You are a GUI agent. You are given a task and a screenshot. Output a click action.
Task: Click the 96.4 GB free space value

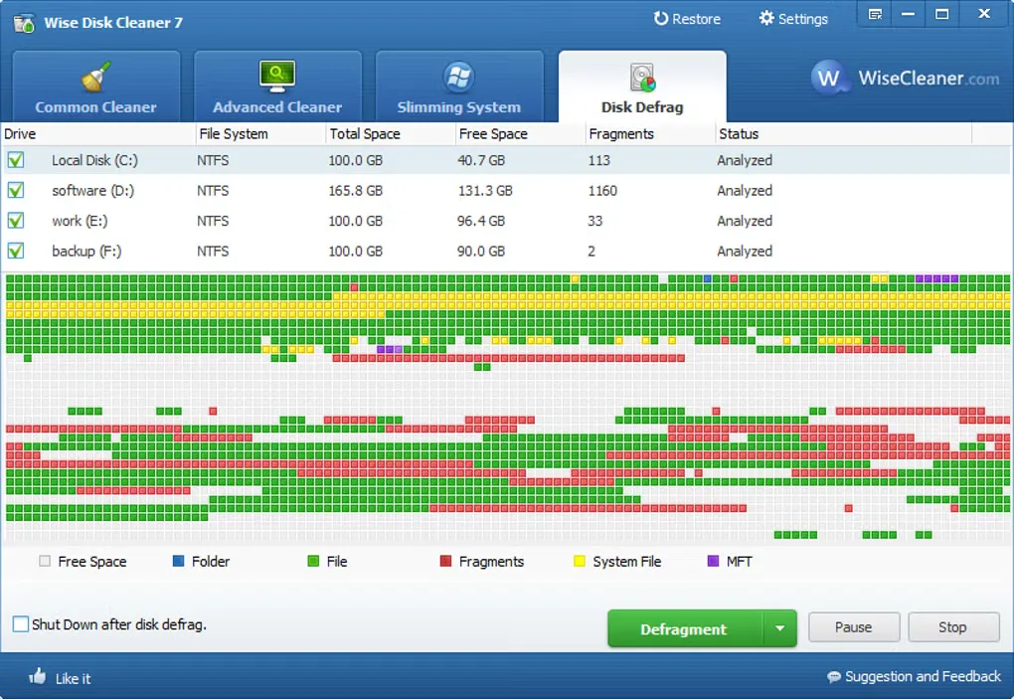[x=481, y=221]
